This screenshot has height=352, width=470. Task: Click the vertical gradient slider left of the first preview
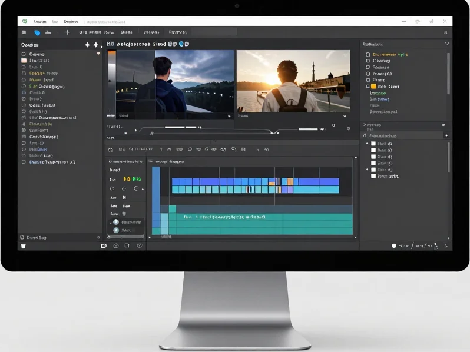click(x=112, y=84)
